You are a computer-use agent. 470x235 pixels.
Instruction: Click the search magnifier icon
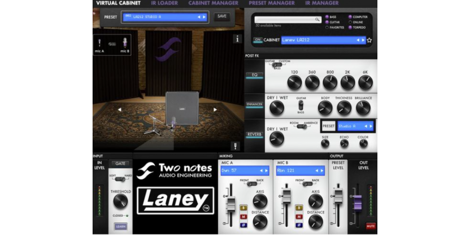point(317,19)
